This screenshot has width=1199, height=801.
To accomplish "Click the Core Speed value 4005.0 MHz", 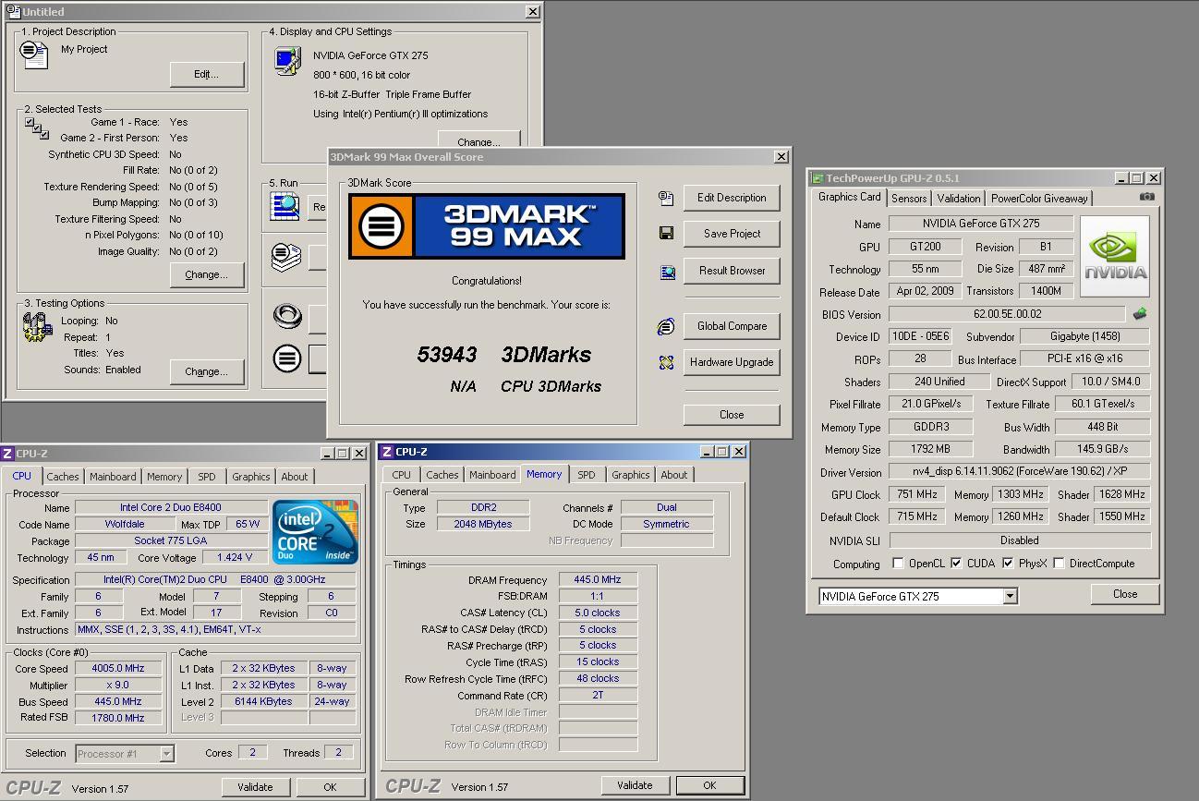I will coord(118,669).
